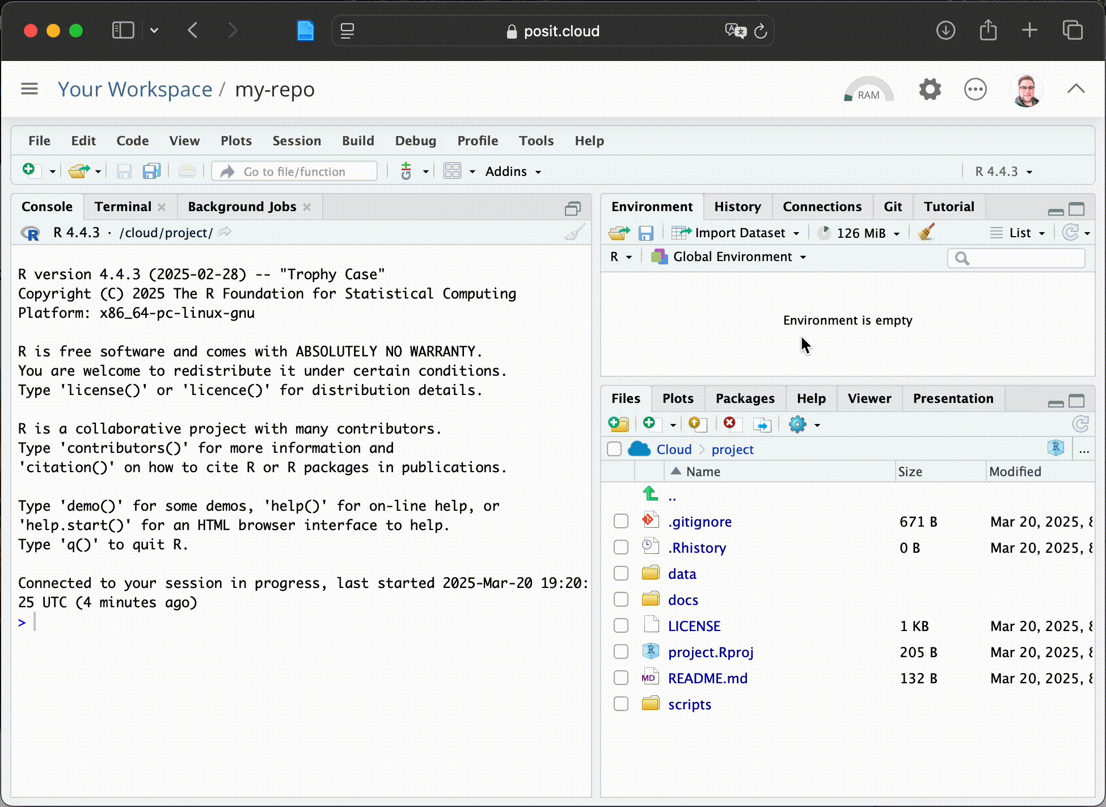
Task: Check the scripts folder checkbox
Action: (621, 704)
